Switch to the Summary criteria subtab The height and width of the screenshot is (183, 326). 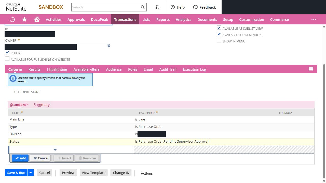pos(42,105)
